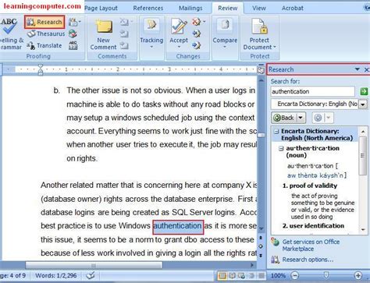Viewport: 370px width, 283px height.
Task: Open the Tracking group dropdown
Action: pyautogui.click(x=151, y=34)
